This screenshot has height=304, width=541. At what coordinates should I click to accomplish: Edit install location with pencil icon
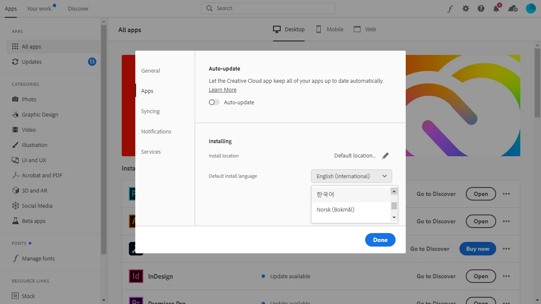tap(385, 156)
